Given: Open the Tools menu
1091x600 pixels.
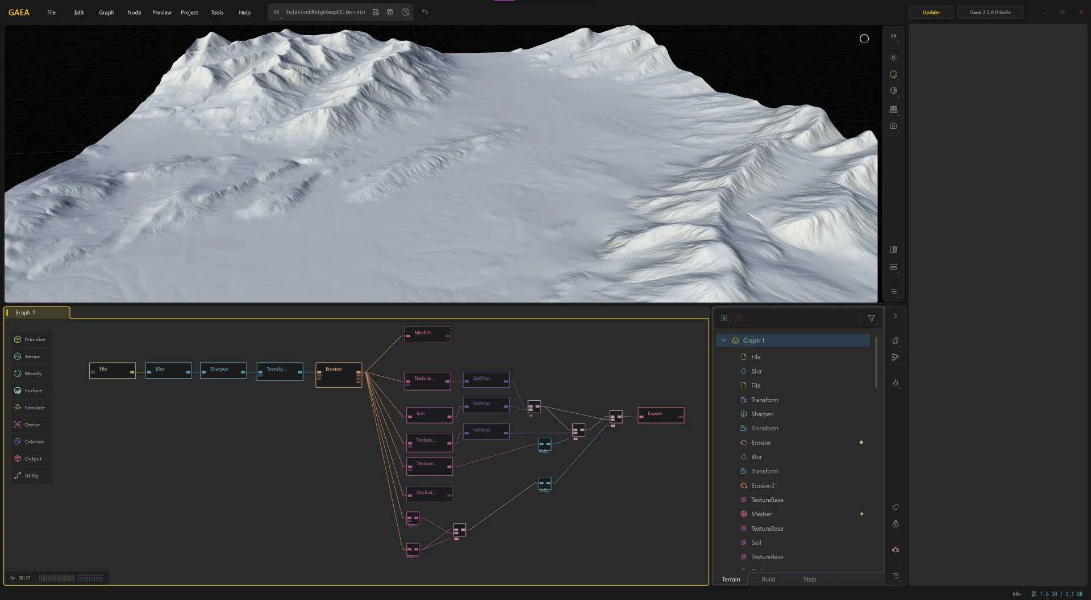Looking at the screenshot, I should (x=217, y=12).
